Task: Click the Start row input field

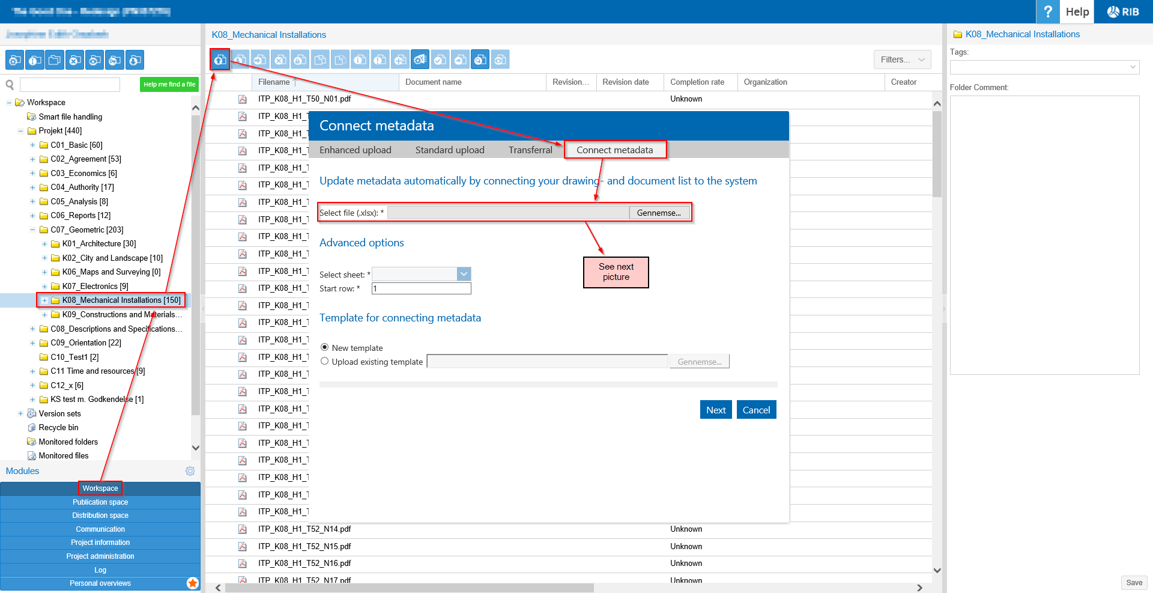Action: point(421,288)
